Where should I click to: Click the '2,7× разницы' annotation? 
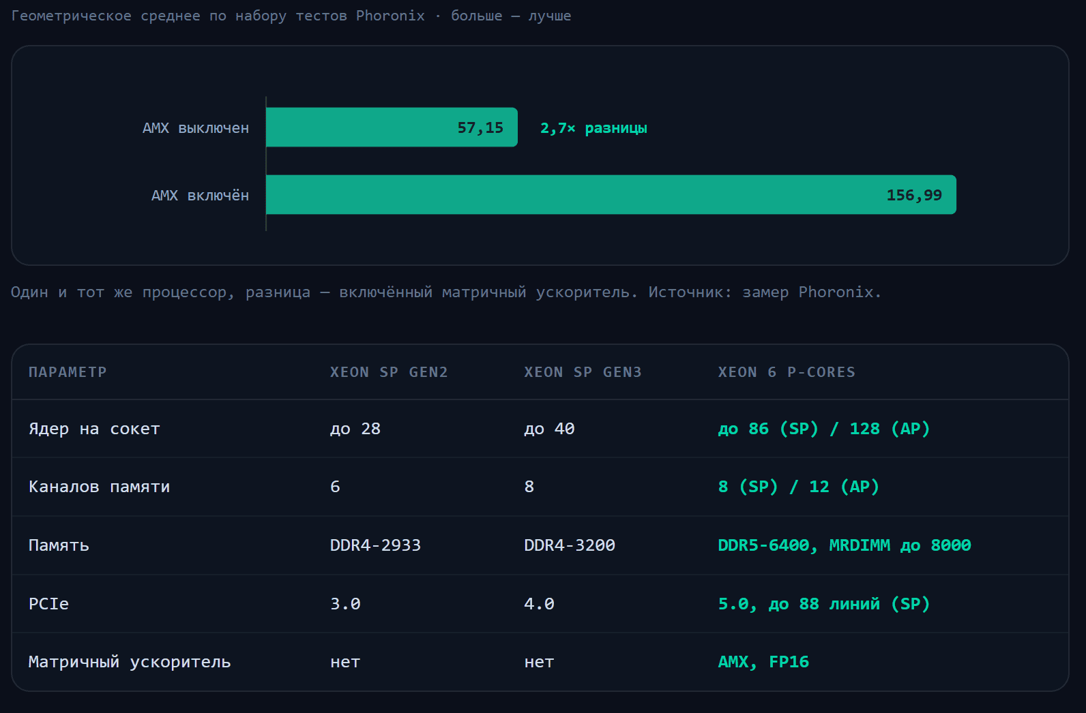(593, 127)
